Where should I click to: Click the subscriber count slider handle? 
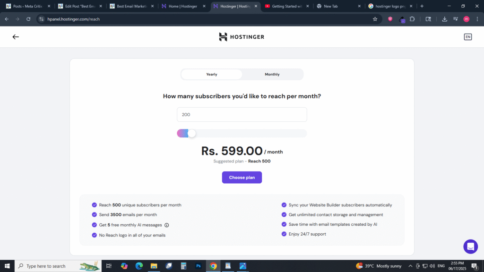pos(191,134)
